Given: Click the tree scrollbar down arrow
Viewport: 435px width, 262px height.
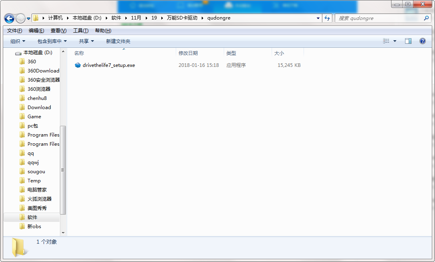Looking at the screenshot, I should coord(63,233).
